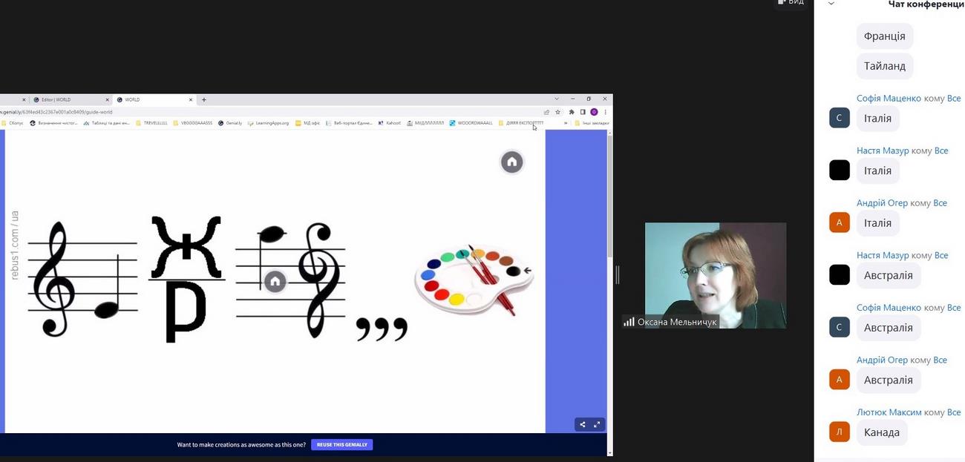This screenshot has height=462, width=965.
Task: Click the Канада chat message from Лютюк Максим
Action: pyautogui.click(x=882, y=432)
